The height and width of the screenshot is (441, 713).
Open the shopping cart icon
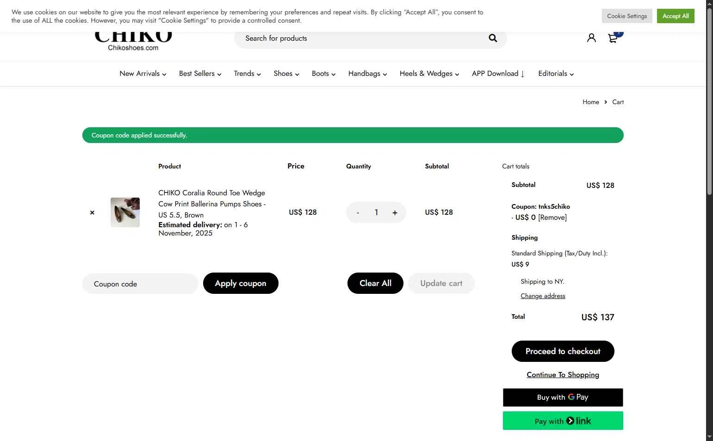613,38
